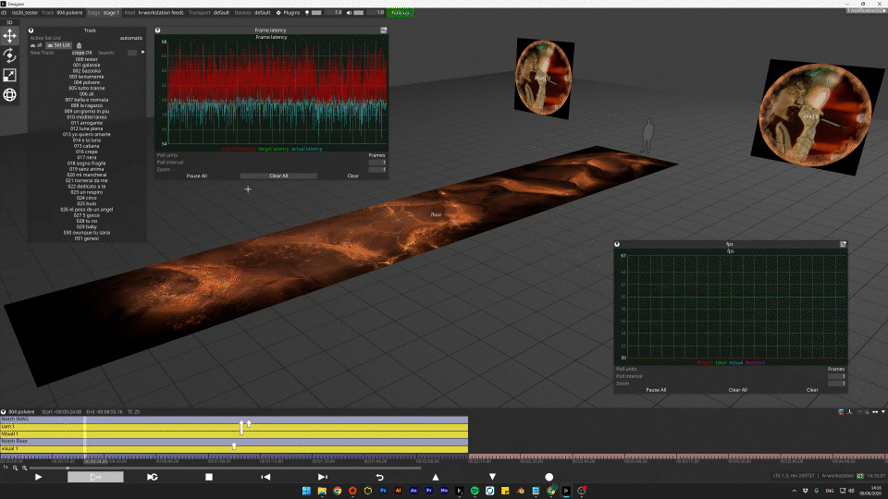
Task: Select the zoom scale tool
Action: pyautogui.click(x=9, y=75)
